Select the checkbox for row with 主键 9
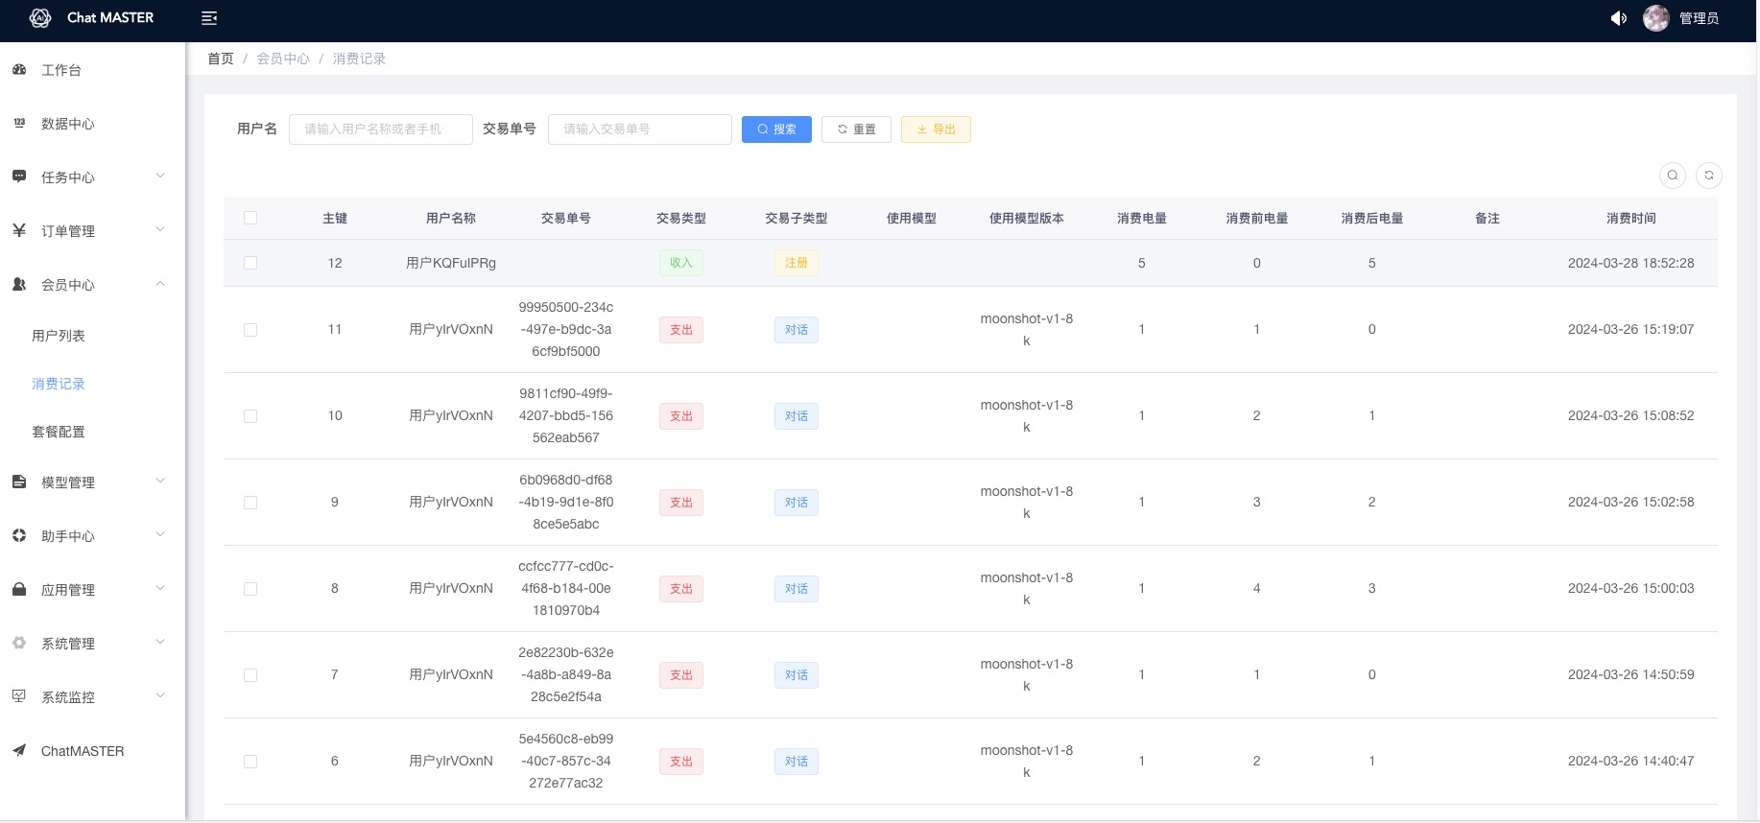 click(x=250, y=503)
